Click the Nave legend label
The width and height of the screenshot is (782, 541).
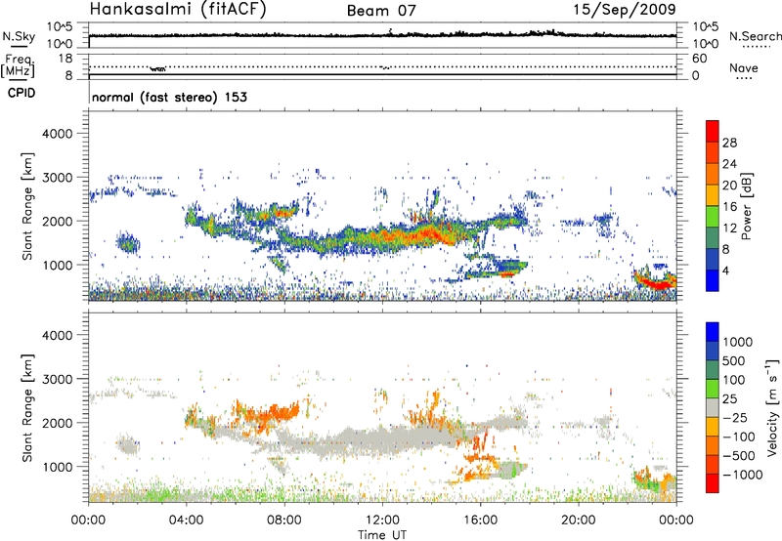point(744,68)
